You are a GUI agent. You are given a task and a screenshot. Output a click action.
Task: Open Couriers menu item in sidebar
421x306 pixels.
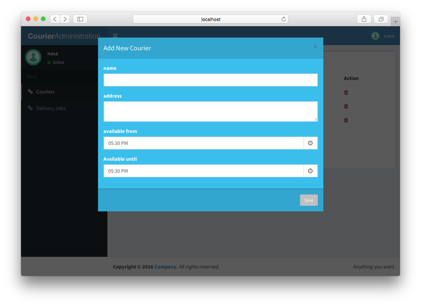pyautogui.click(x=65, y=92)
